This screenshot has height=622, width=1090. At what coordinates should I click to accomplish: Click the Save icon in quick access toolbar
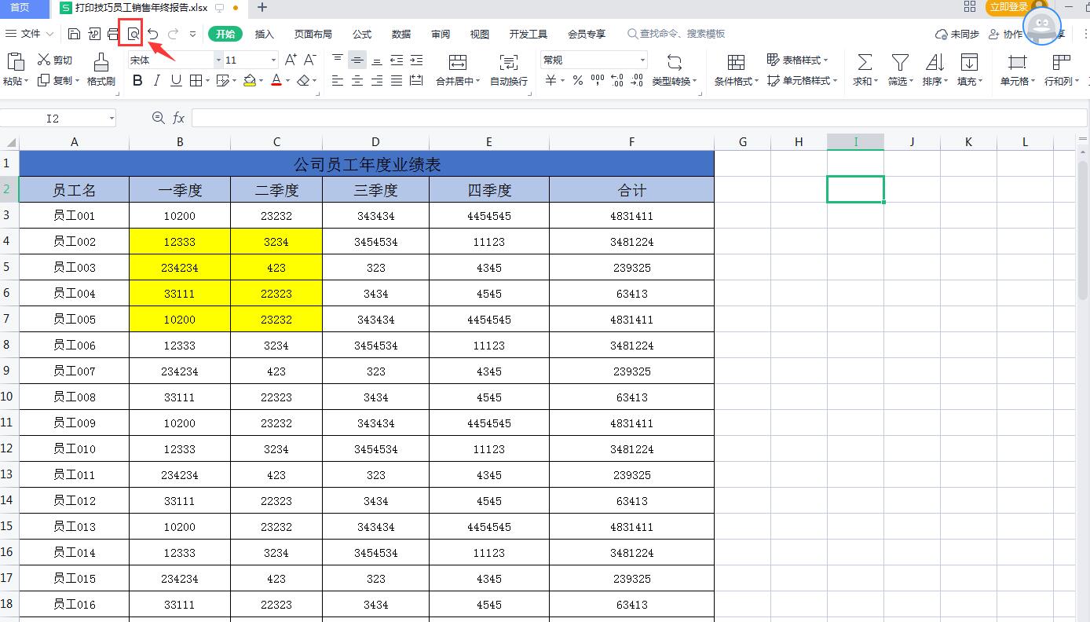pyautogui.click(x=75, y=34)
